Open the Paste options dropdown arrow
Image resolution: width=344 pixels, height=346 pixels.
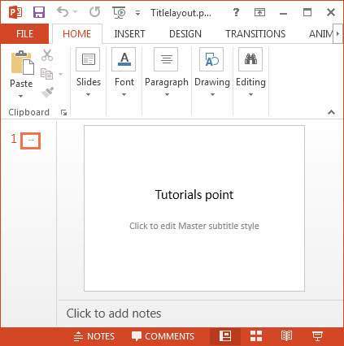(x=21, y=96)
